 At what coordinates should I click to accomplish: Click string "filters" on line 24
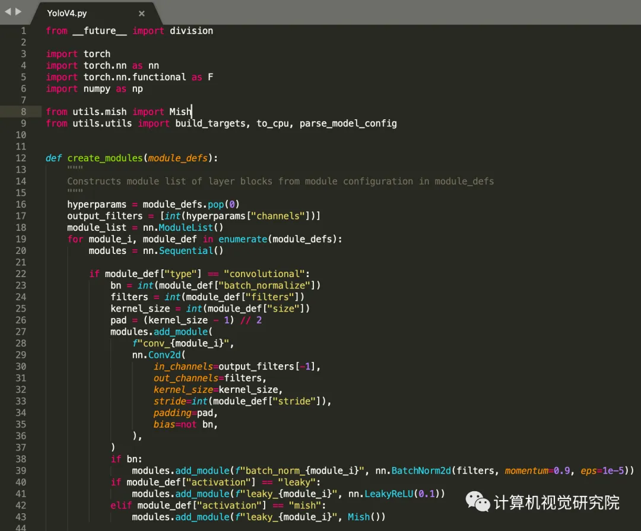270,297
